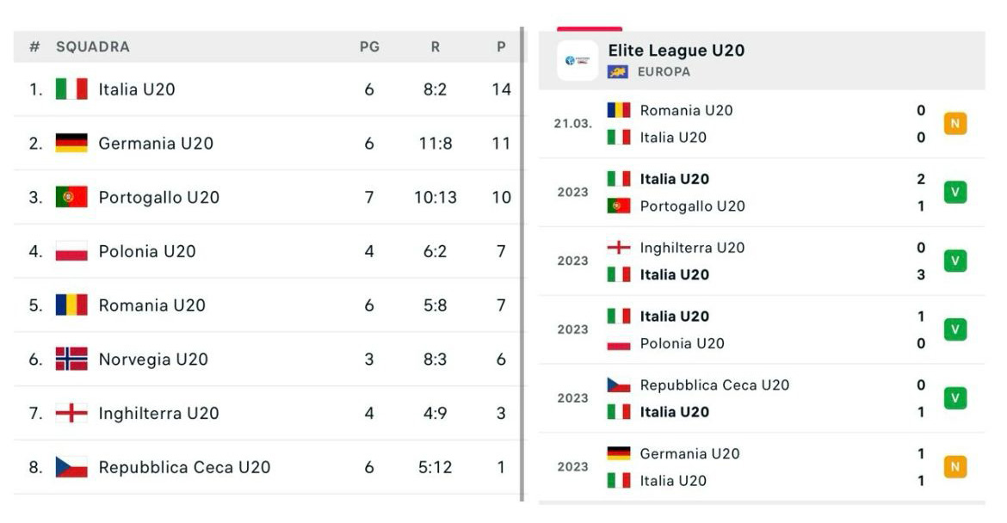Open the Germania U20 vs Italia U20 match
The image size is (1007, 523).
762,467
